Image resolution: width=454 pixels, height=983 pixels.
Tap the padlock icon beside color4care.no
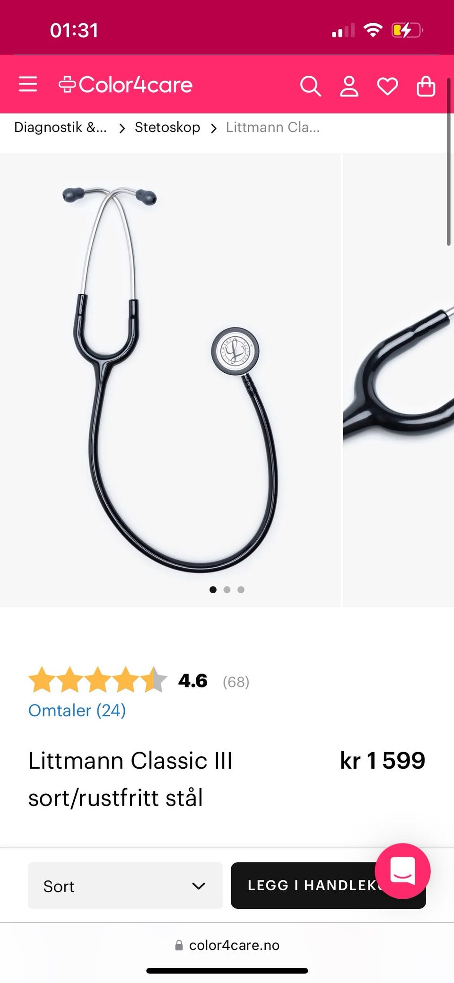(x=179, y=945)
